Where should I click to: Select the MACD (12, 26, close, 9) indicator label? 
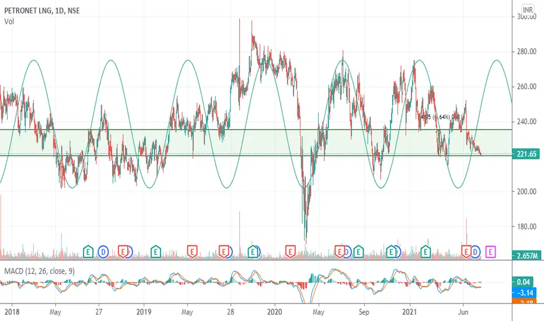[x=39, y=271]
